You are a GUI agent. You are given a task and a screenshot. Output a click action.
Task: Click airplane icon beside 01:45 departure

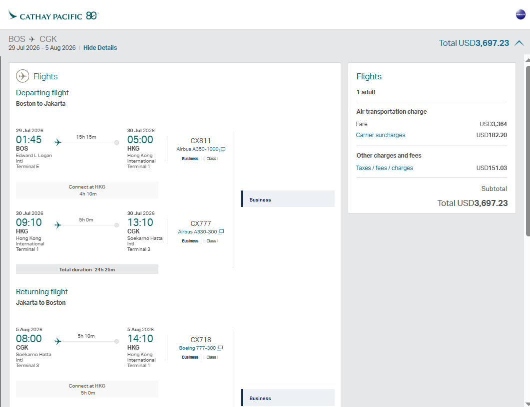(58, 142)
